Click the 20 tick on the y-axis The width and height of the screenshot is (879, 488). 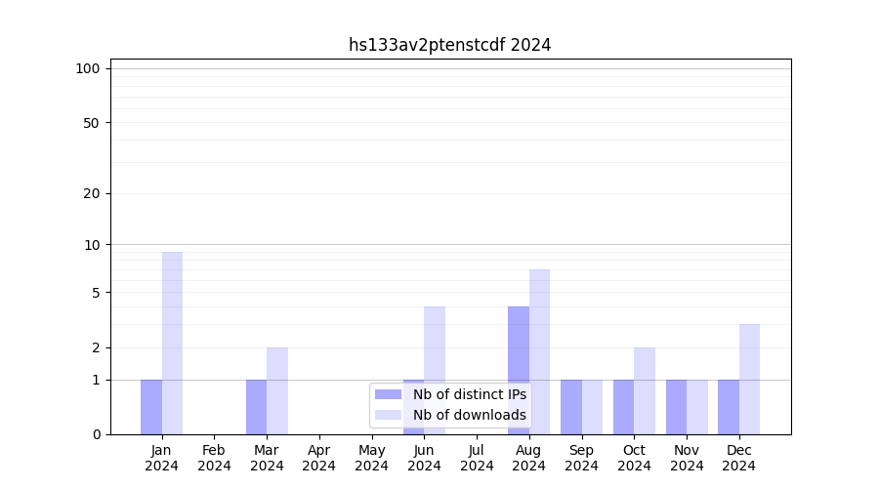(x=92, y=193)
